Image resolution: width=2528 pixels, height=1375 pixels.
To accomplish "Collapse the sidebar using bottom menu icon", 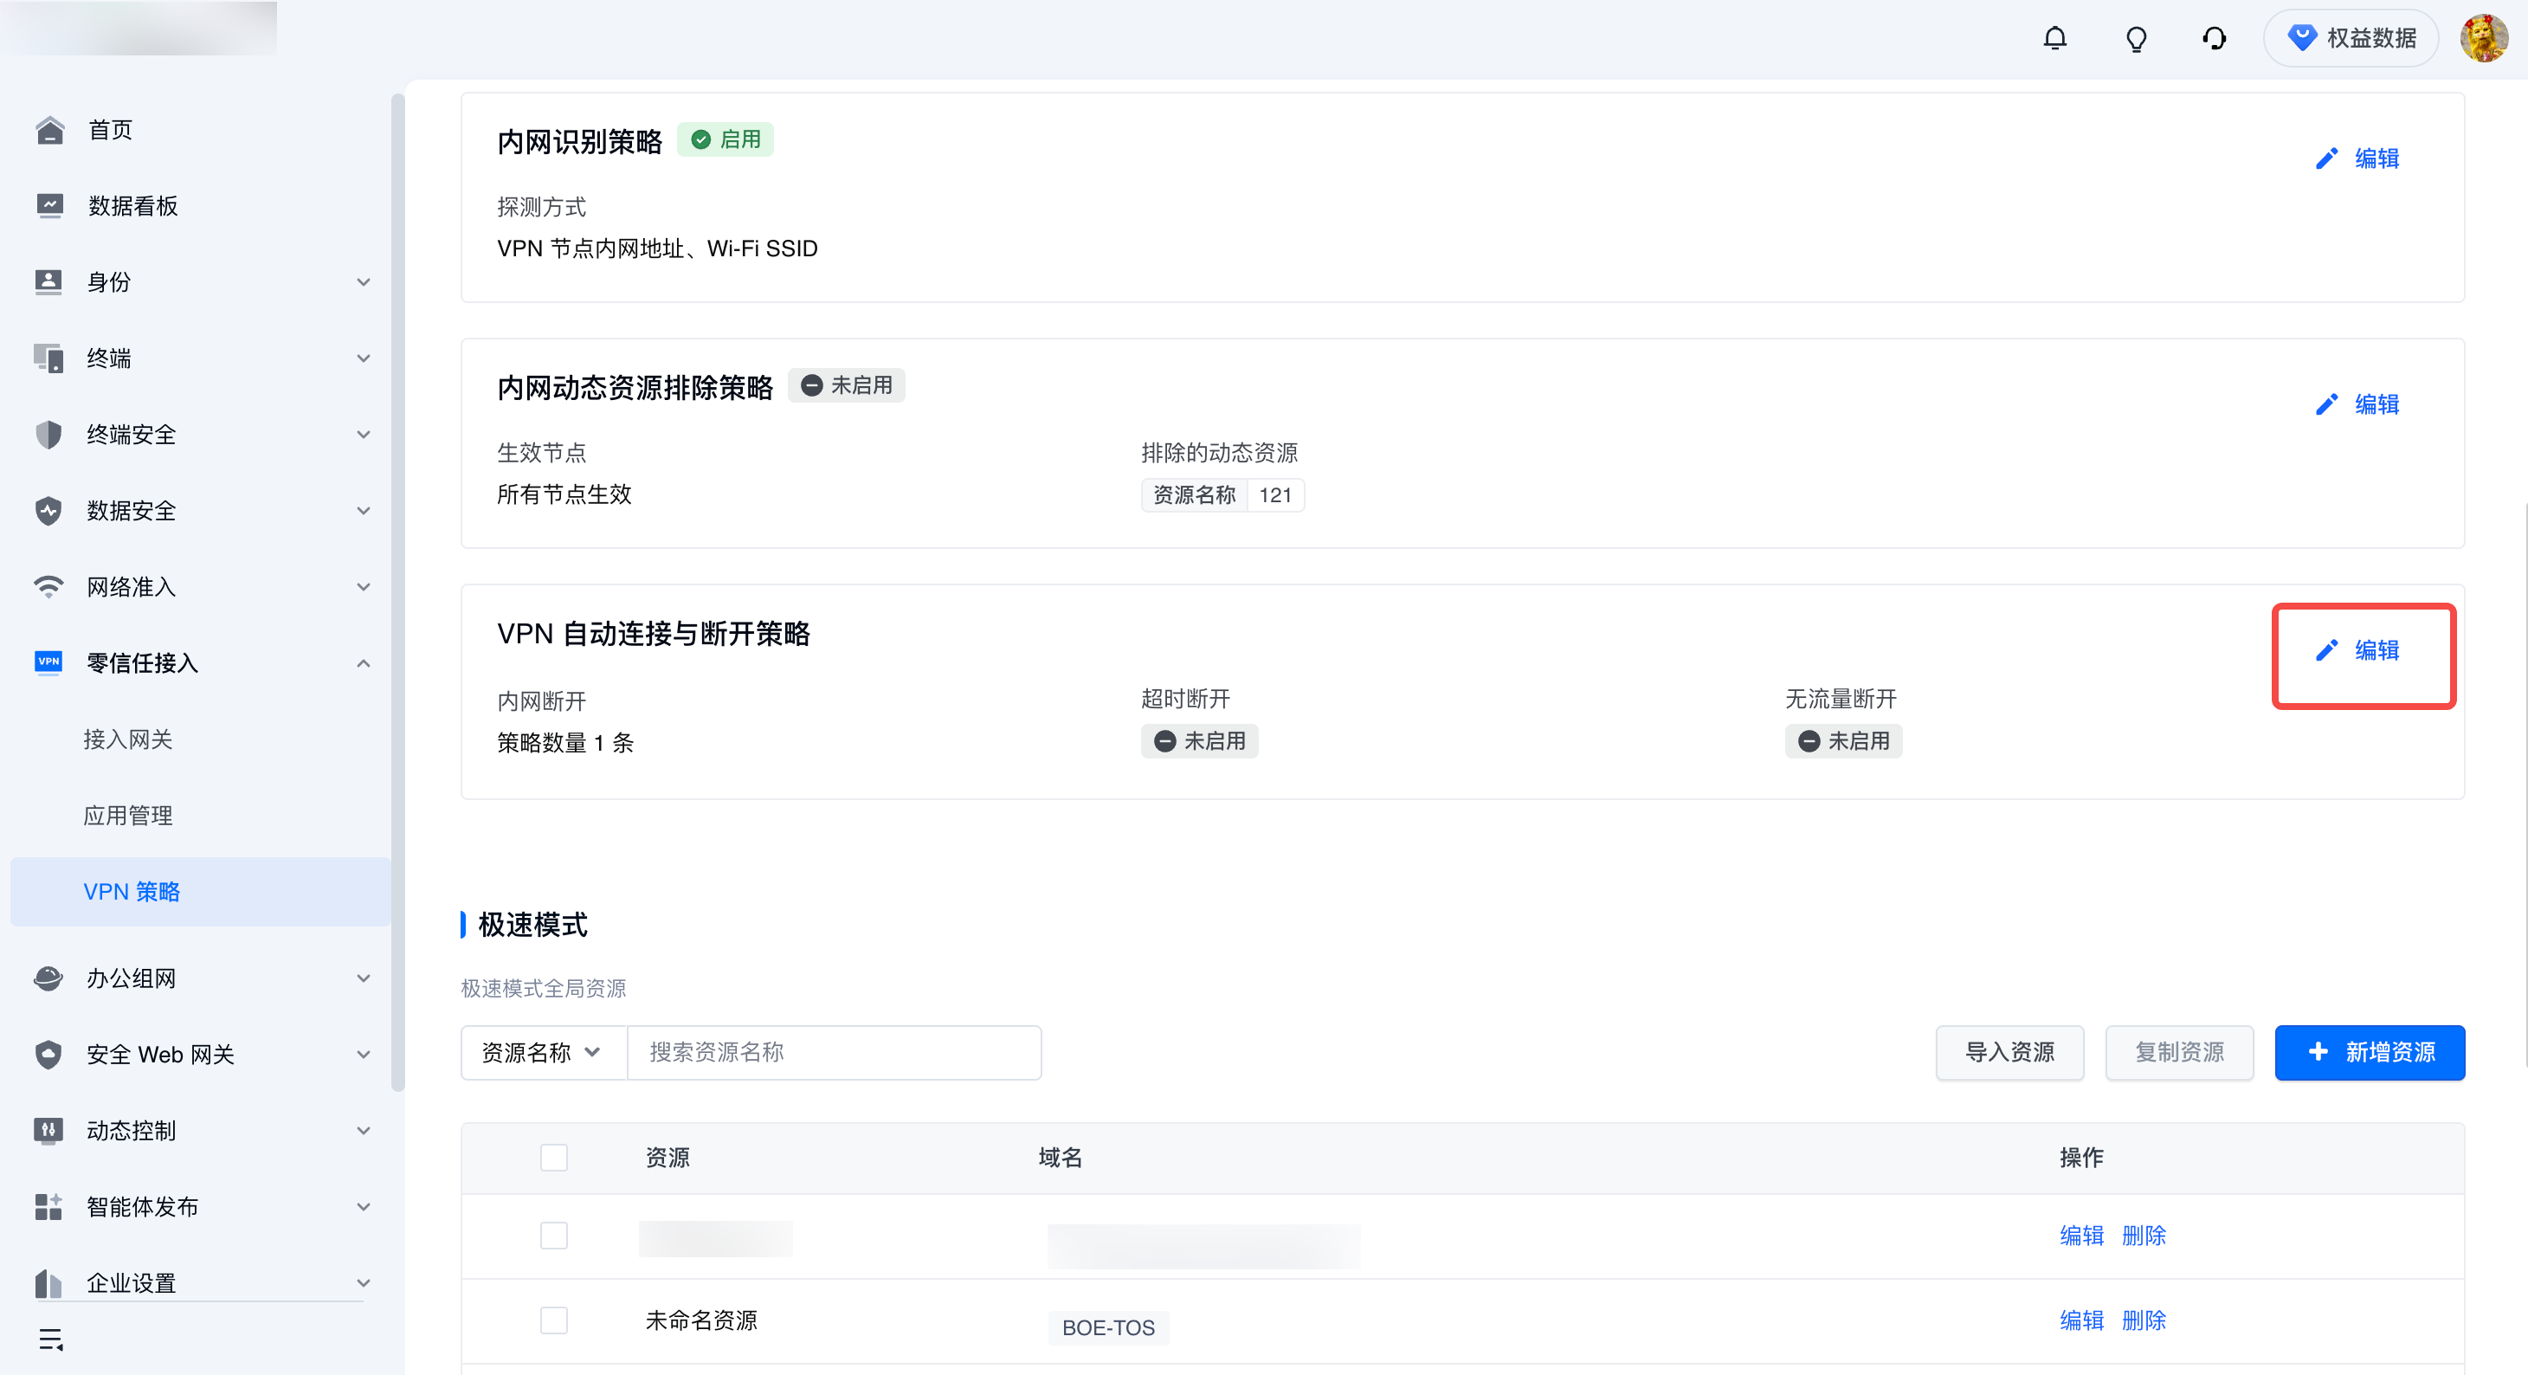I will tap(51, 1339).
